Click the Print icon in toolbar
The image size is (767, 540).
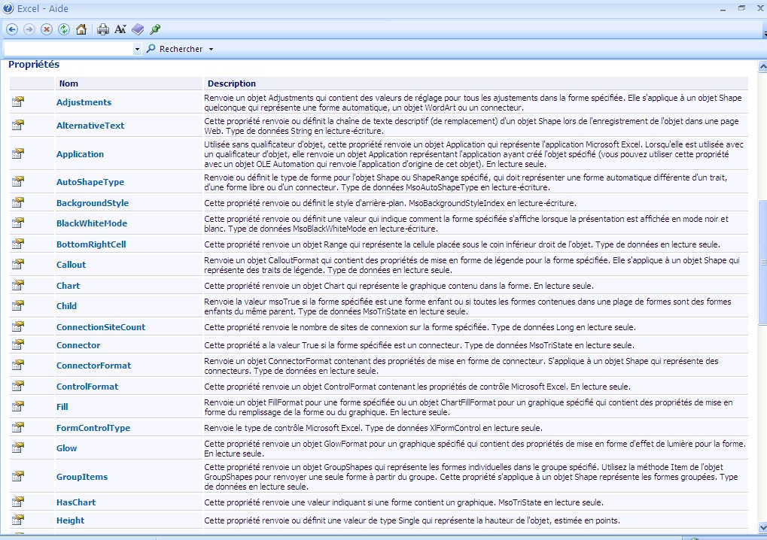point(102,29)
